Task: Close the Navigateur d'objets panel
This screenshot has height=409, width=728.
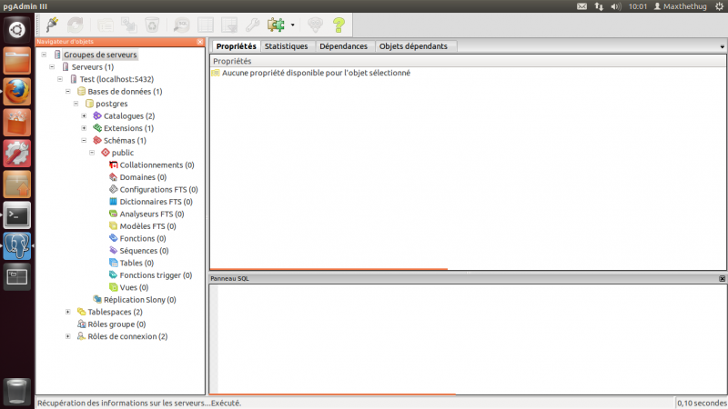Action: [200, 42]
